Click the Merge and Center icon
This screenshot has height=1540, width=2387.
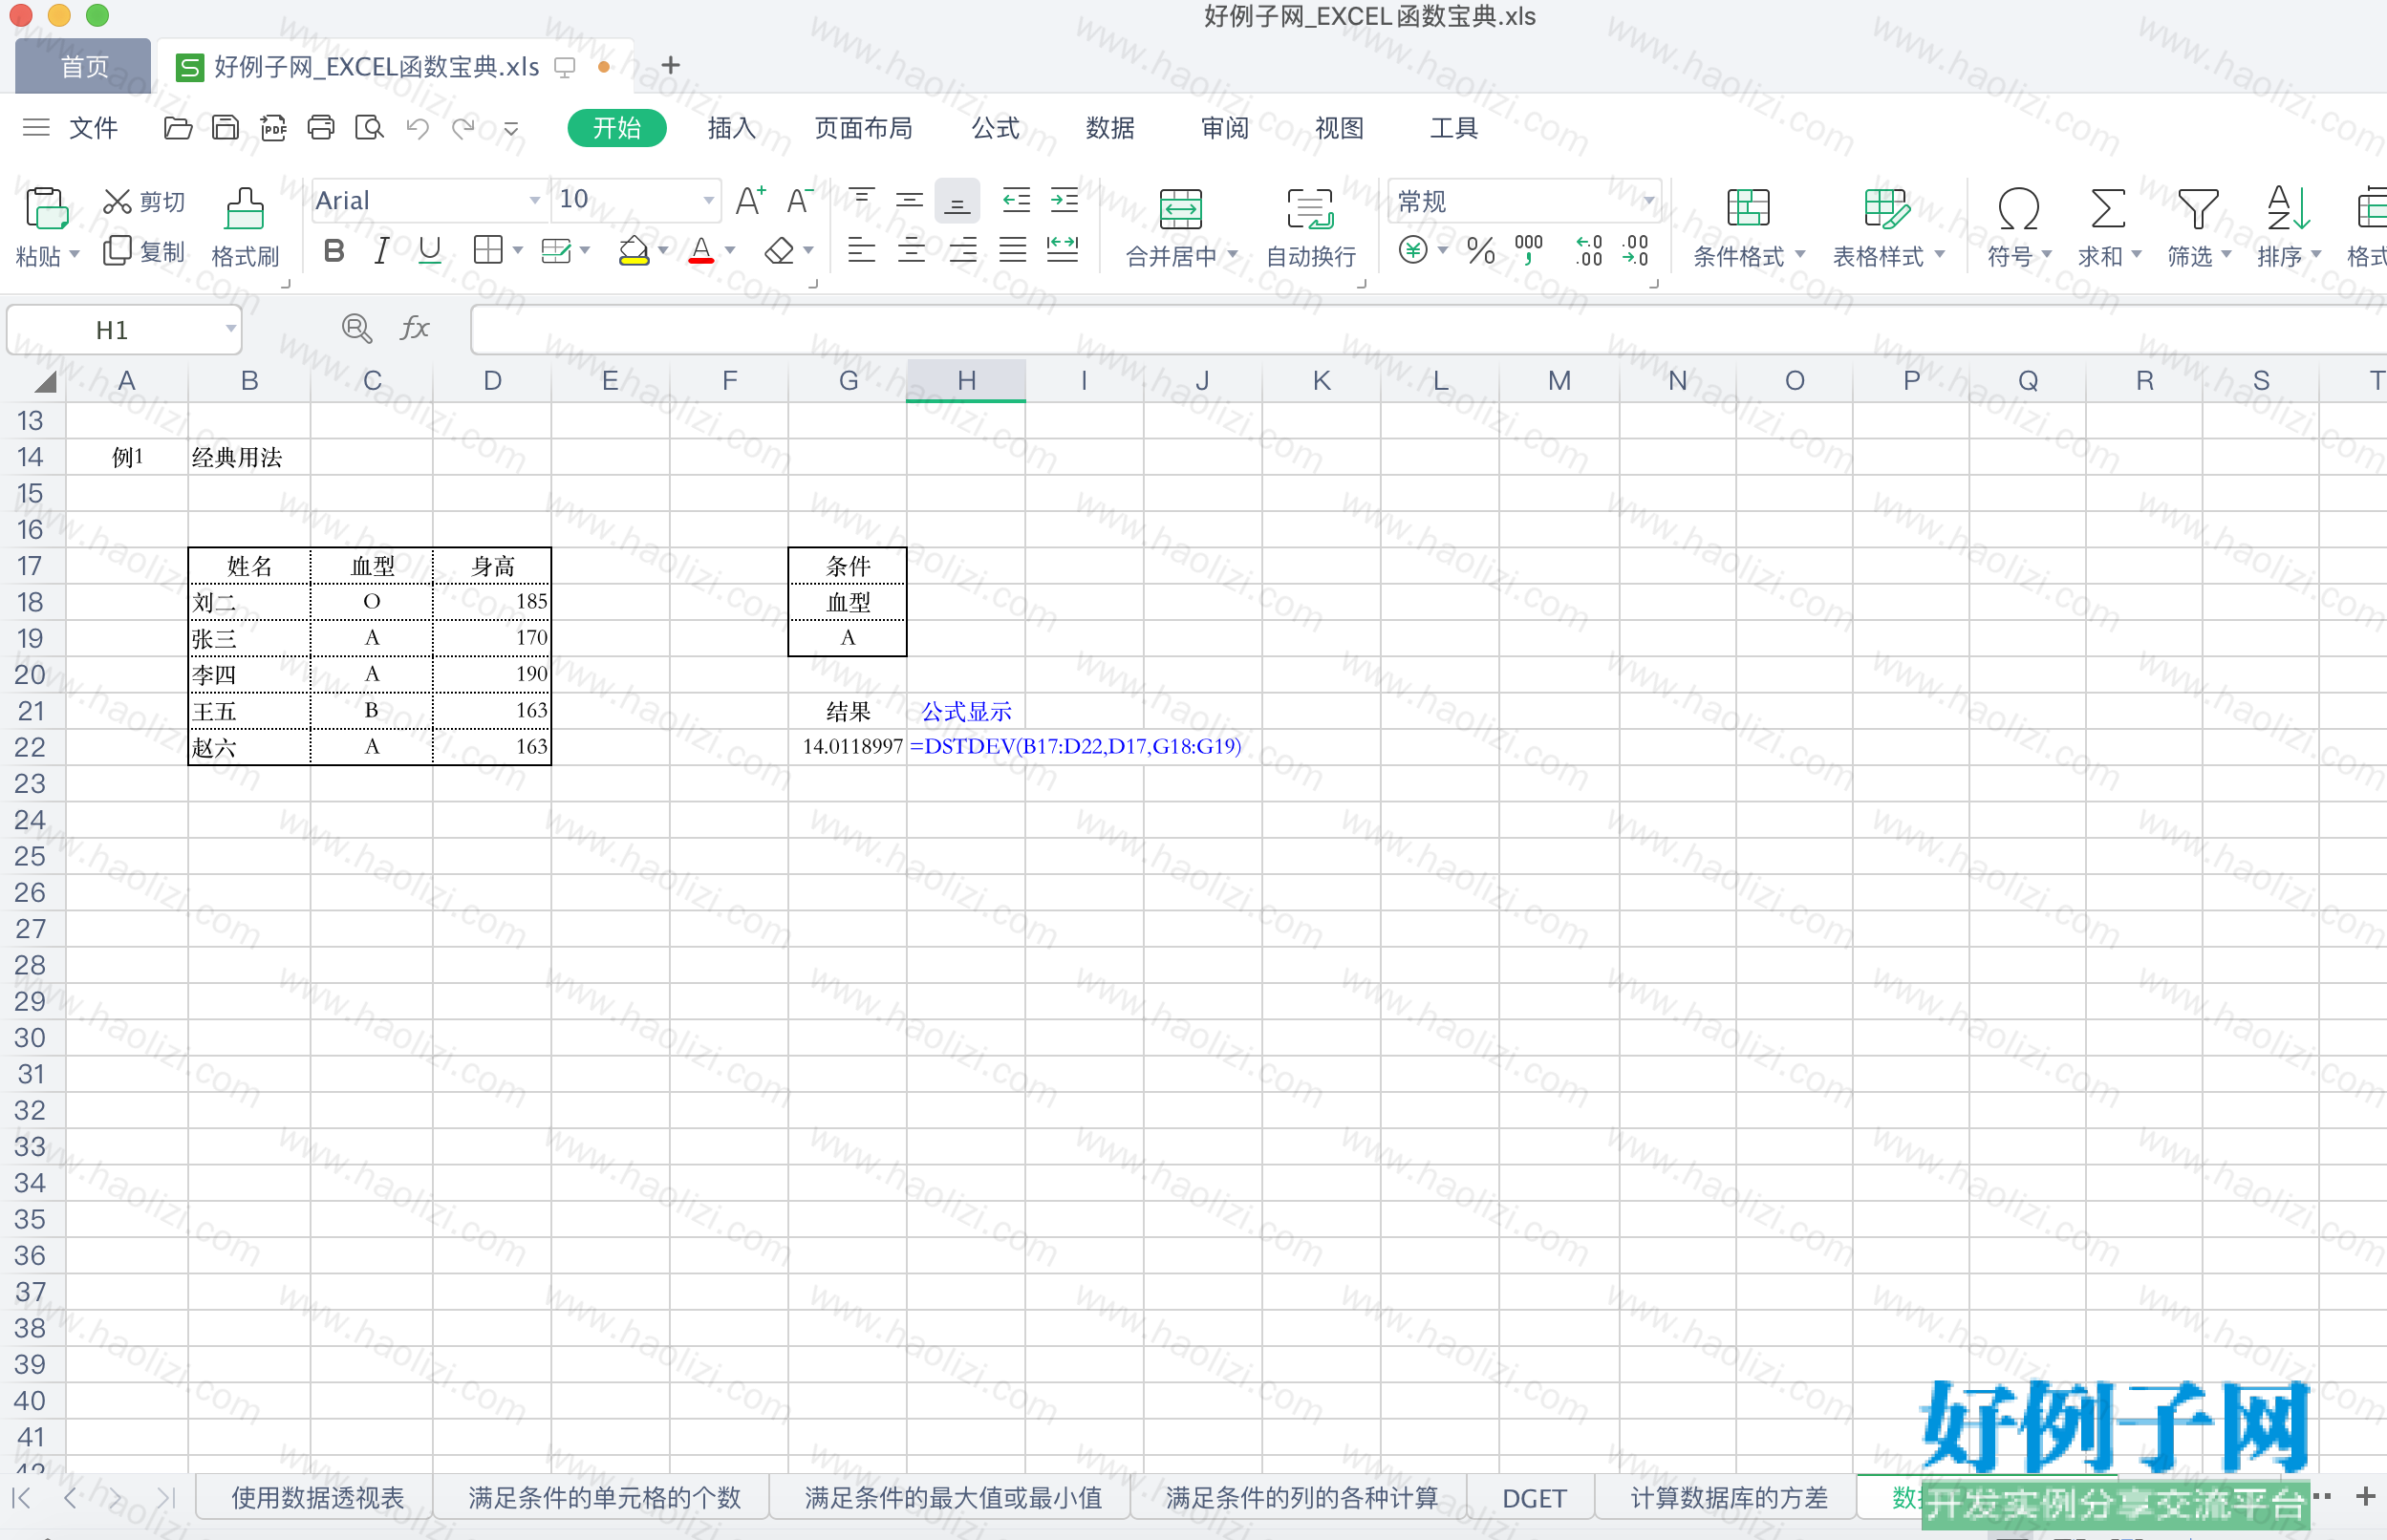click(1181, 209)
